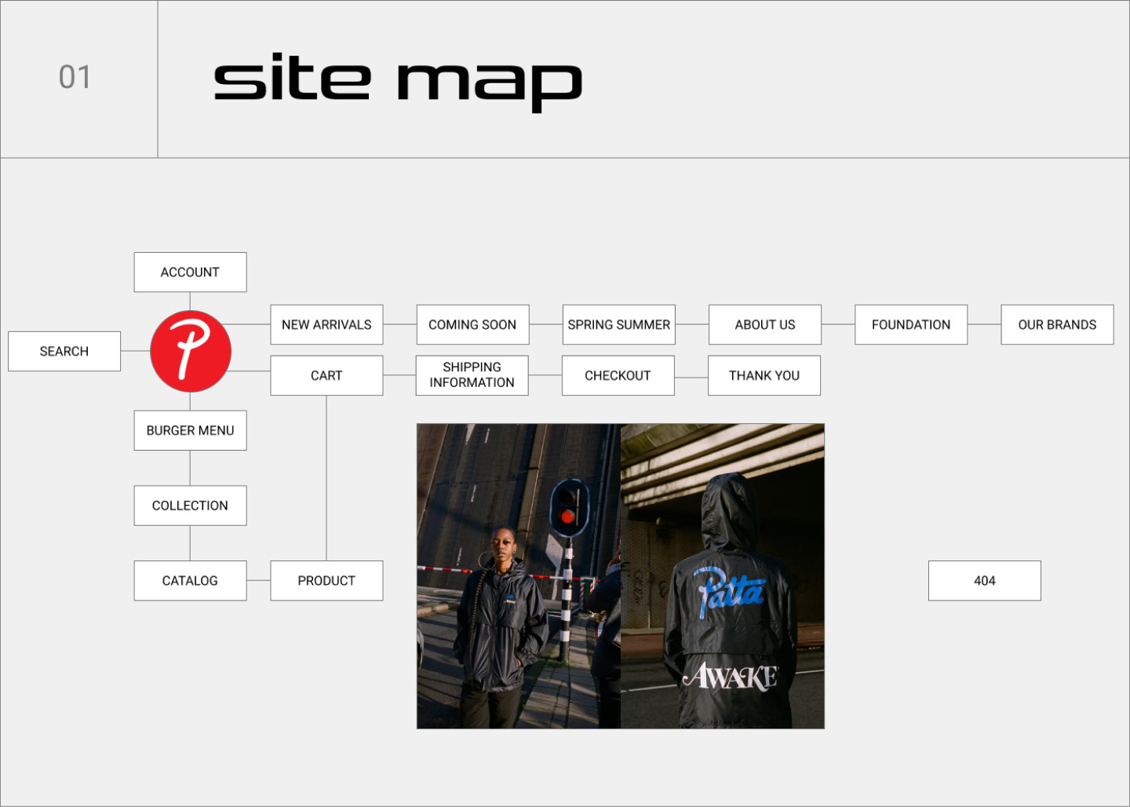Click the photo of woman by traffic light
This screenshot has height=807, width=1130.
tap(518, 576)
